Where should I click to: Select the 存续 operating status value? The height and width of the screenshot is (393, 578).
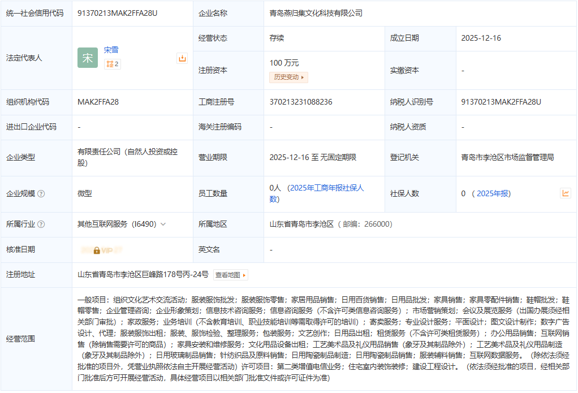(x=277, y=38)
